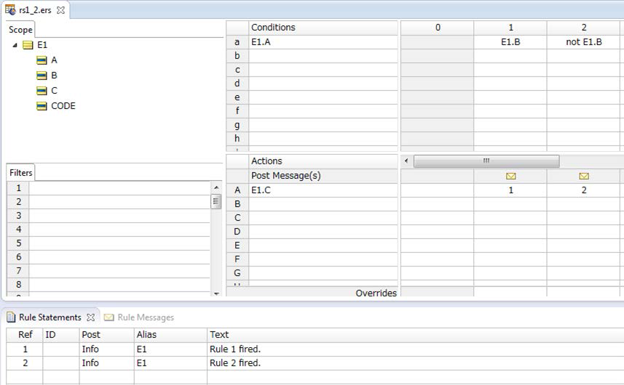Select action row A cell E1.C
Image resolution: width=624 pixels, height=385 pixels.
pyautogui.click(x=323, y=190)
